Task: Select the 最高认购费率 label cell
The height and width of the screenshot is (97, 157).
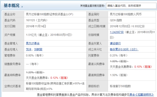Action: [97, 64]
